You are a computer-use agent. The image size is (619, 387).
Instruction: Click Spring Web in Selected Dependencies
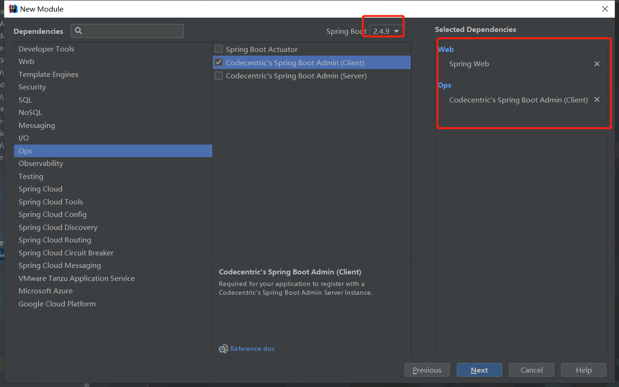[469, 64]
